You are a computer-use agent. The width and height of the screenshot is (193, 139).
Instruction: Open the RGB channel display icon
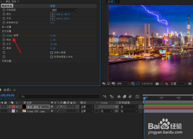click(x=166, y=84)
